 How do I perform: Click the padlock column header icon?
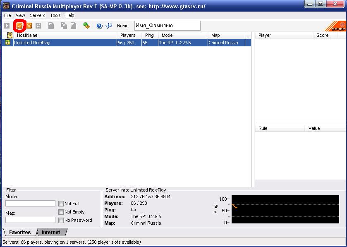coord(10,35)
